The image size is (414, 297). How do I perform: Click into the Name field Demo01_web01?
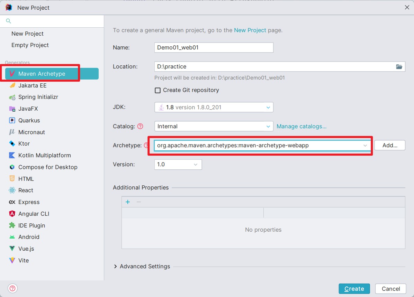214,47
